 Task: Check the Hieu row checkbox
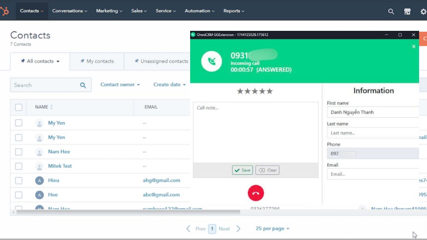tap(18, 180)
